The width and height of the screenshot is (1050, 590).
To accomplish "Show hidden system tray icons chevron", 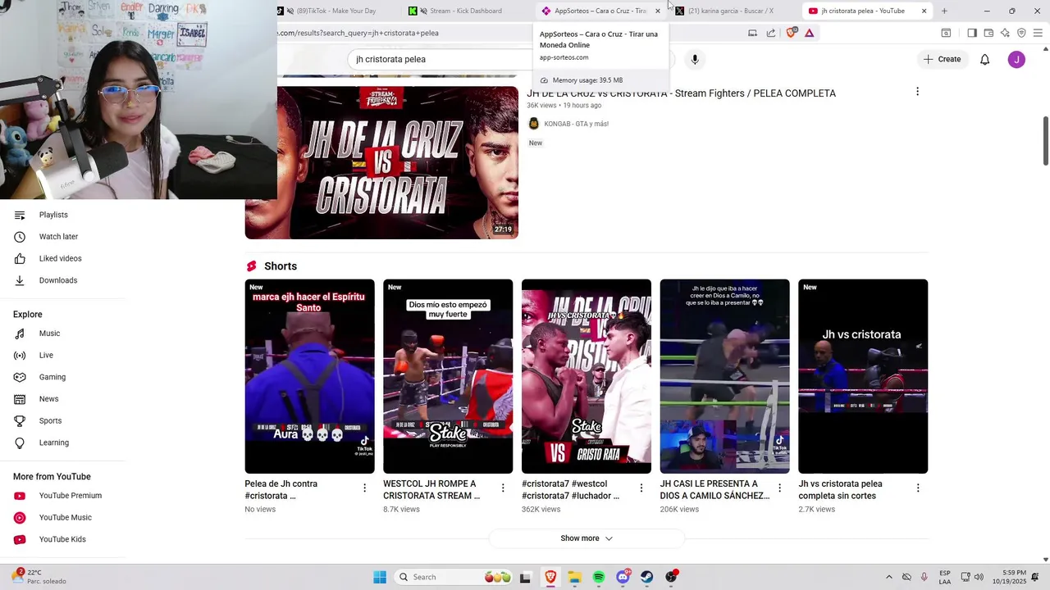I will pos(888,577).
